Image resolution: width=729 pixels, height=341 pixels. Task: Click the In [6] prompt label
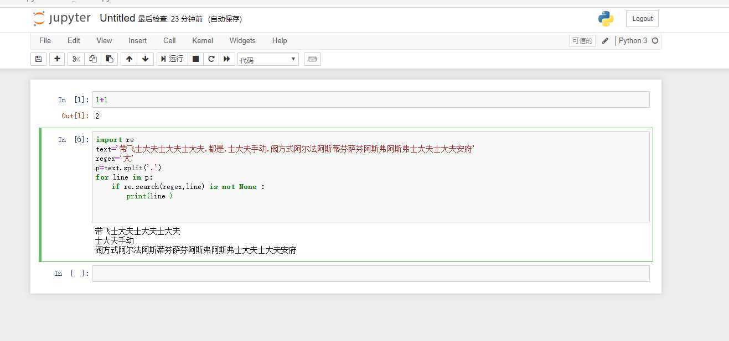point(74,140)
